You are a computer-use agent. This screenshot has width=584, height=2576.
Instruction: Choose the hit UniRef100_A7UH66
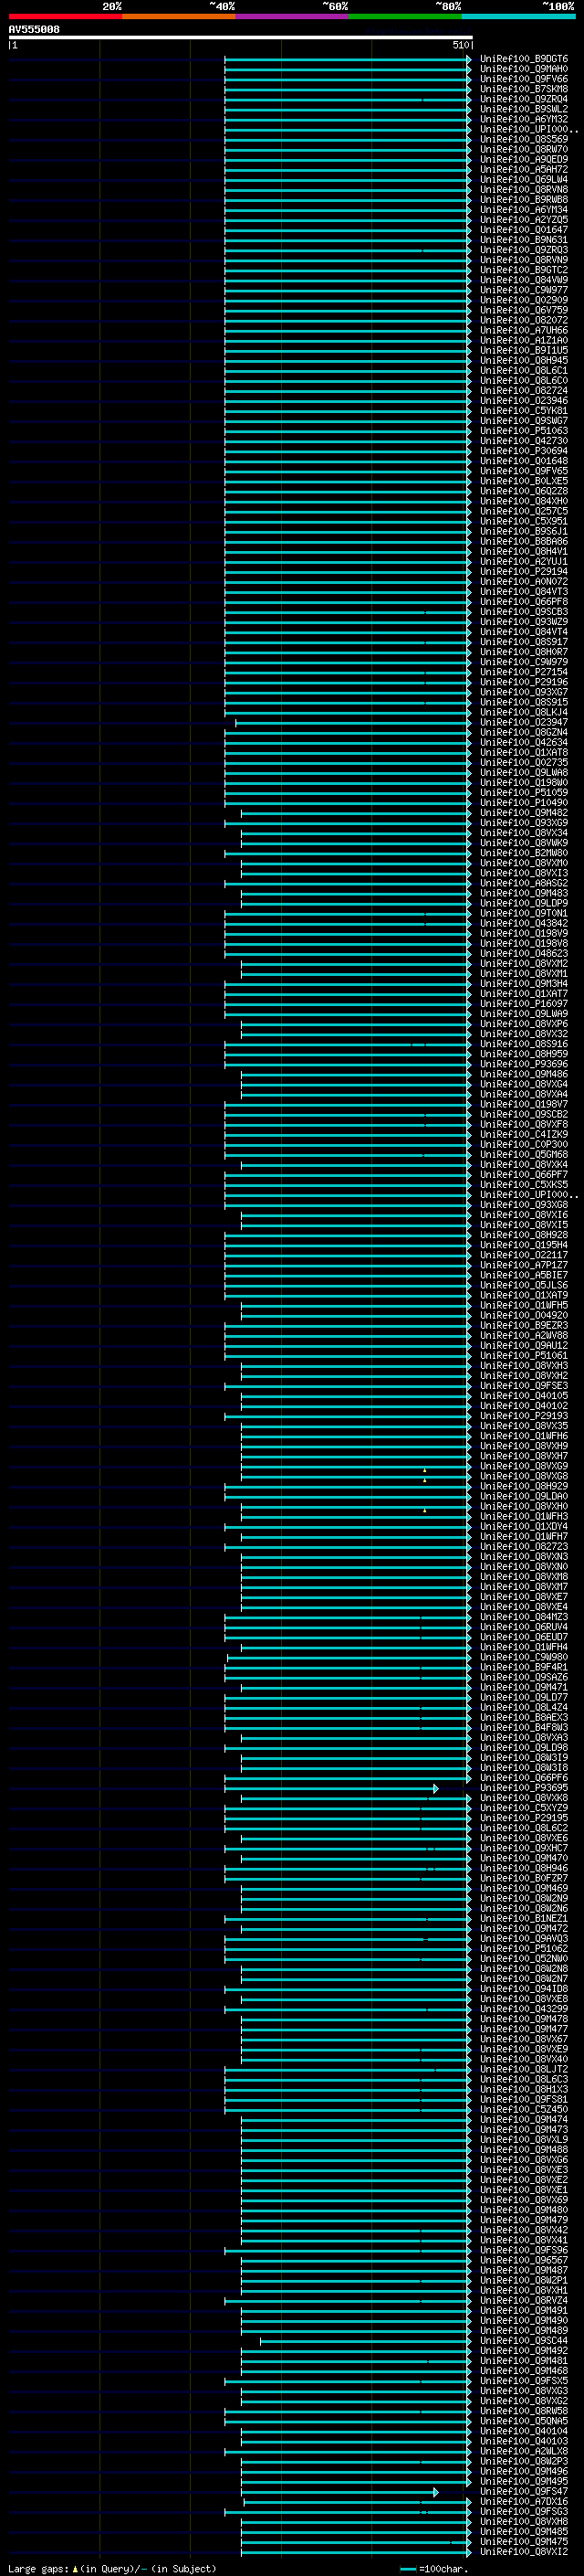click(x=523, y=331)
